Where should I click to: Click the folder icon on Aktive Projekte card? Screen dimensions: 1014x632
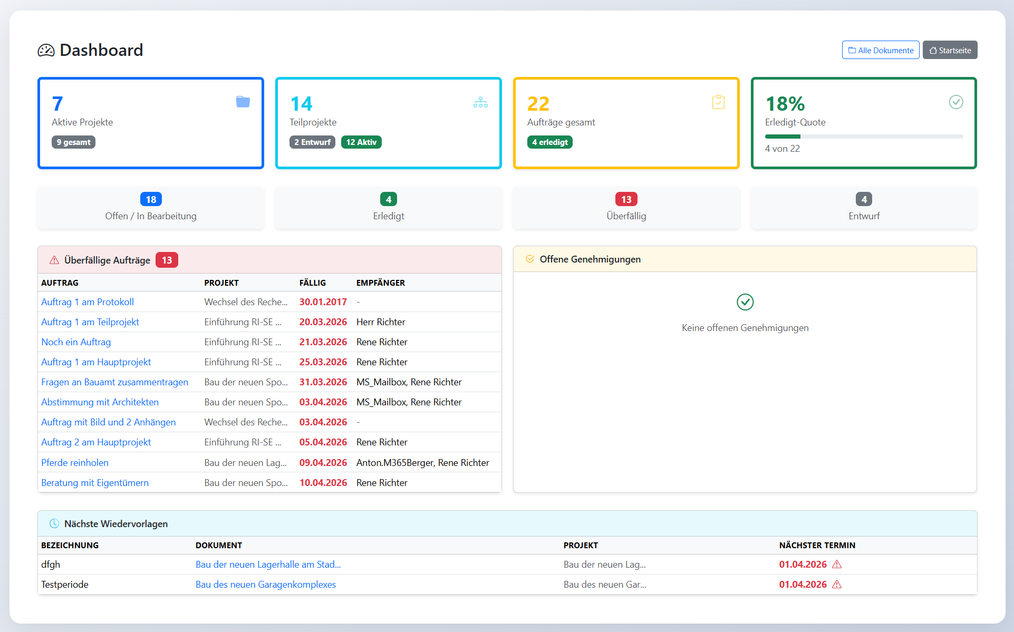click(243, 102)
